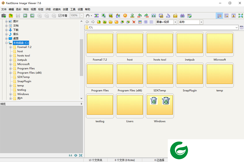The image size is (244, 162).
Task: Select the hand pan tool
Action: point(88,16)
